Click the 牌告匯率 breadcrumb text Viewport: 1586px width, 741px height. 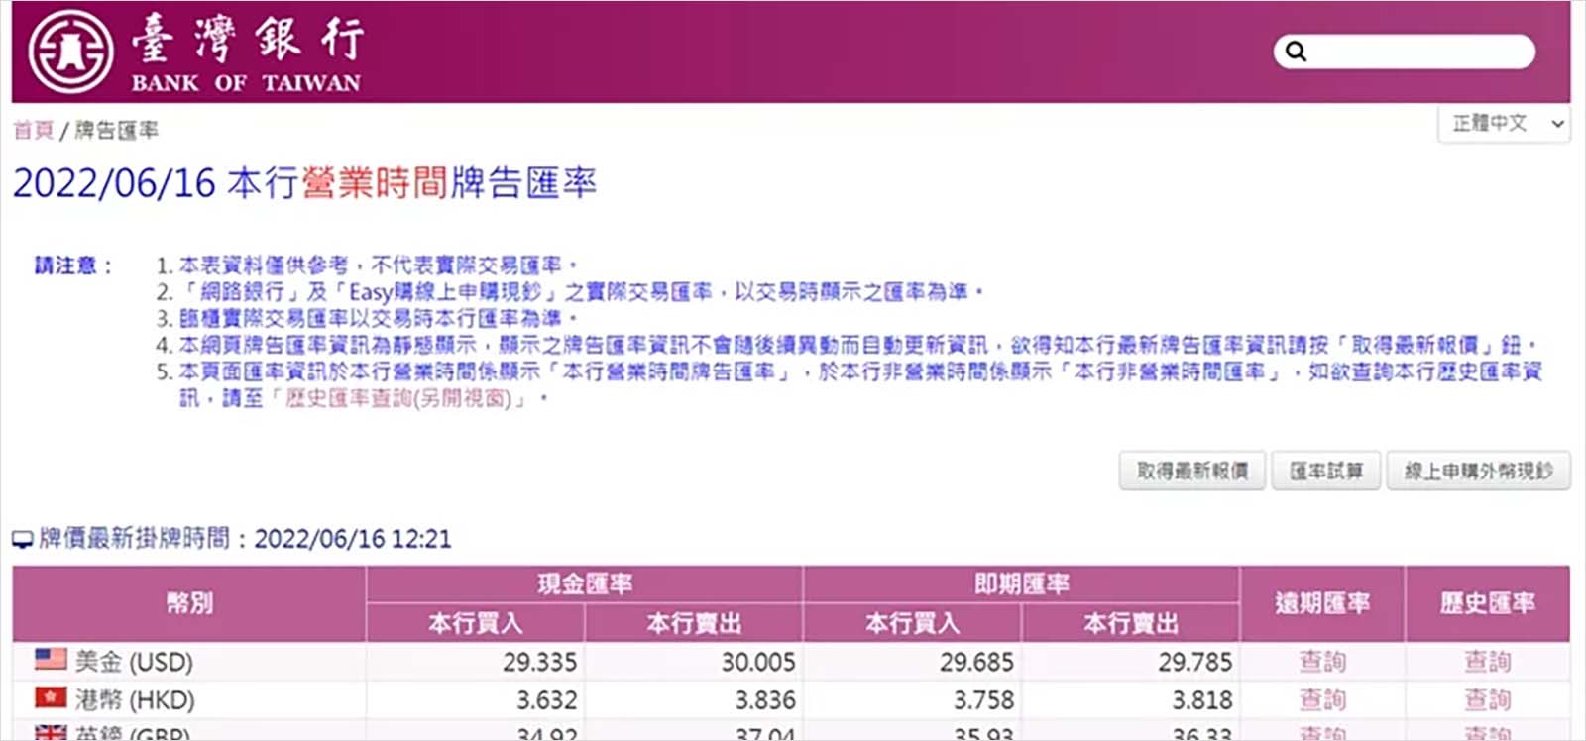tap(117, 130)
